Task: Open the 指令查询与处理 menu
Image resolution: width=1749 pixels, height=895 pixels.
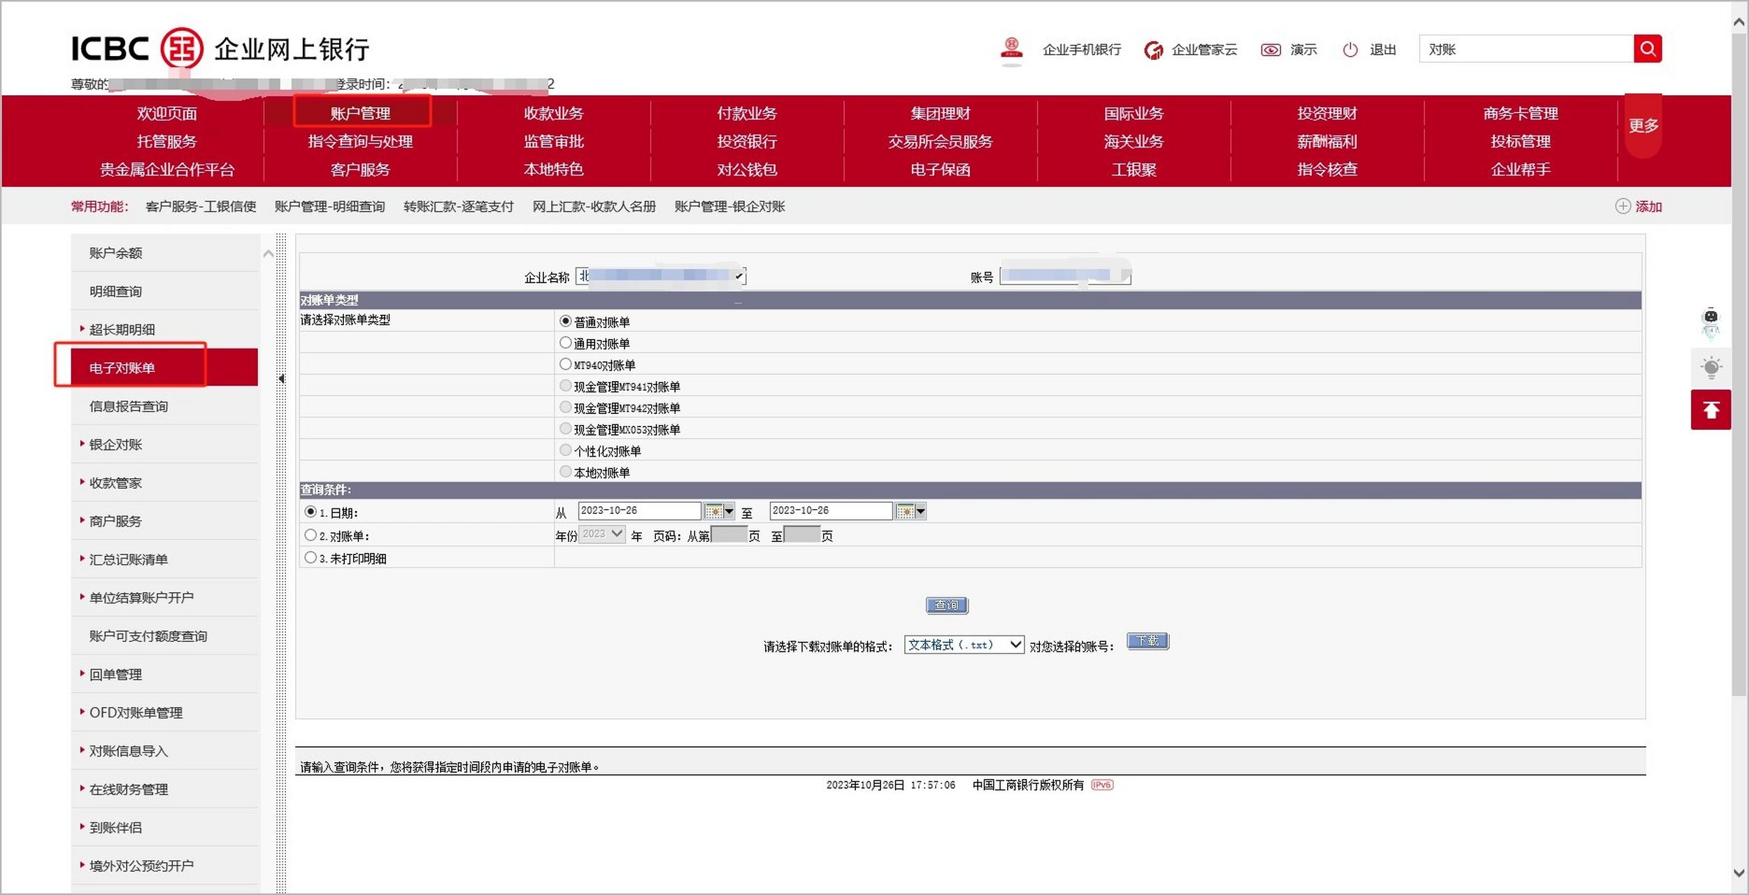Action: click(x=360, y=141)
